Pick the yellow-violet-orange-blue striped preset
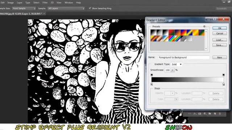Viewport: 232px width, 130px height. point(154,39)
